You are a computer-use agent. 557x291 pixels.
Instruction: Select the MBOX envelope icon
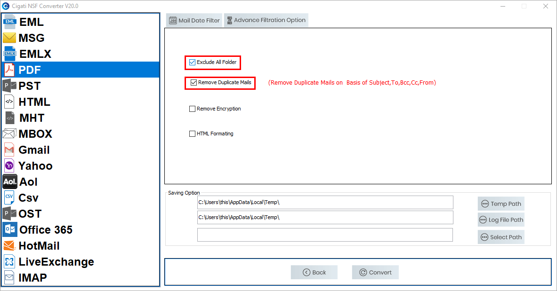click(x=9, y=134)
